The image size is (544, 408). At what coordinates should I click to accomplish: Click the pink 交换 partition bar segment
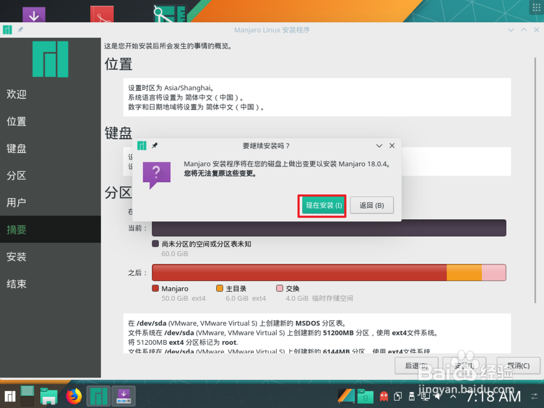494,273
